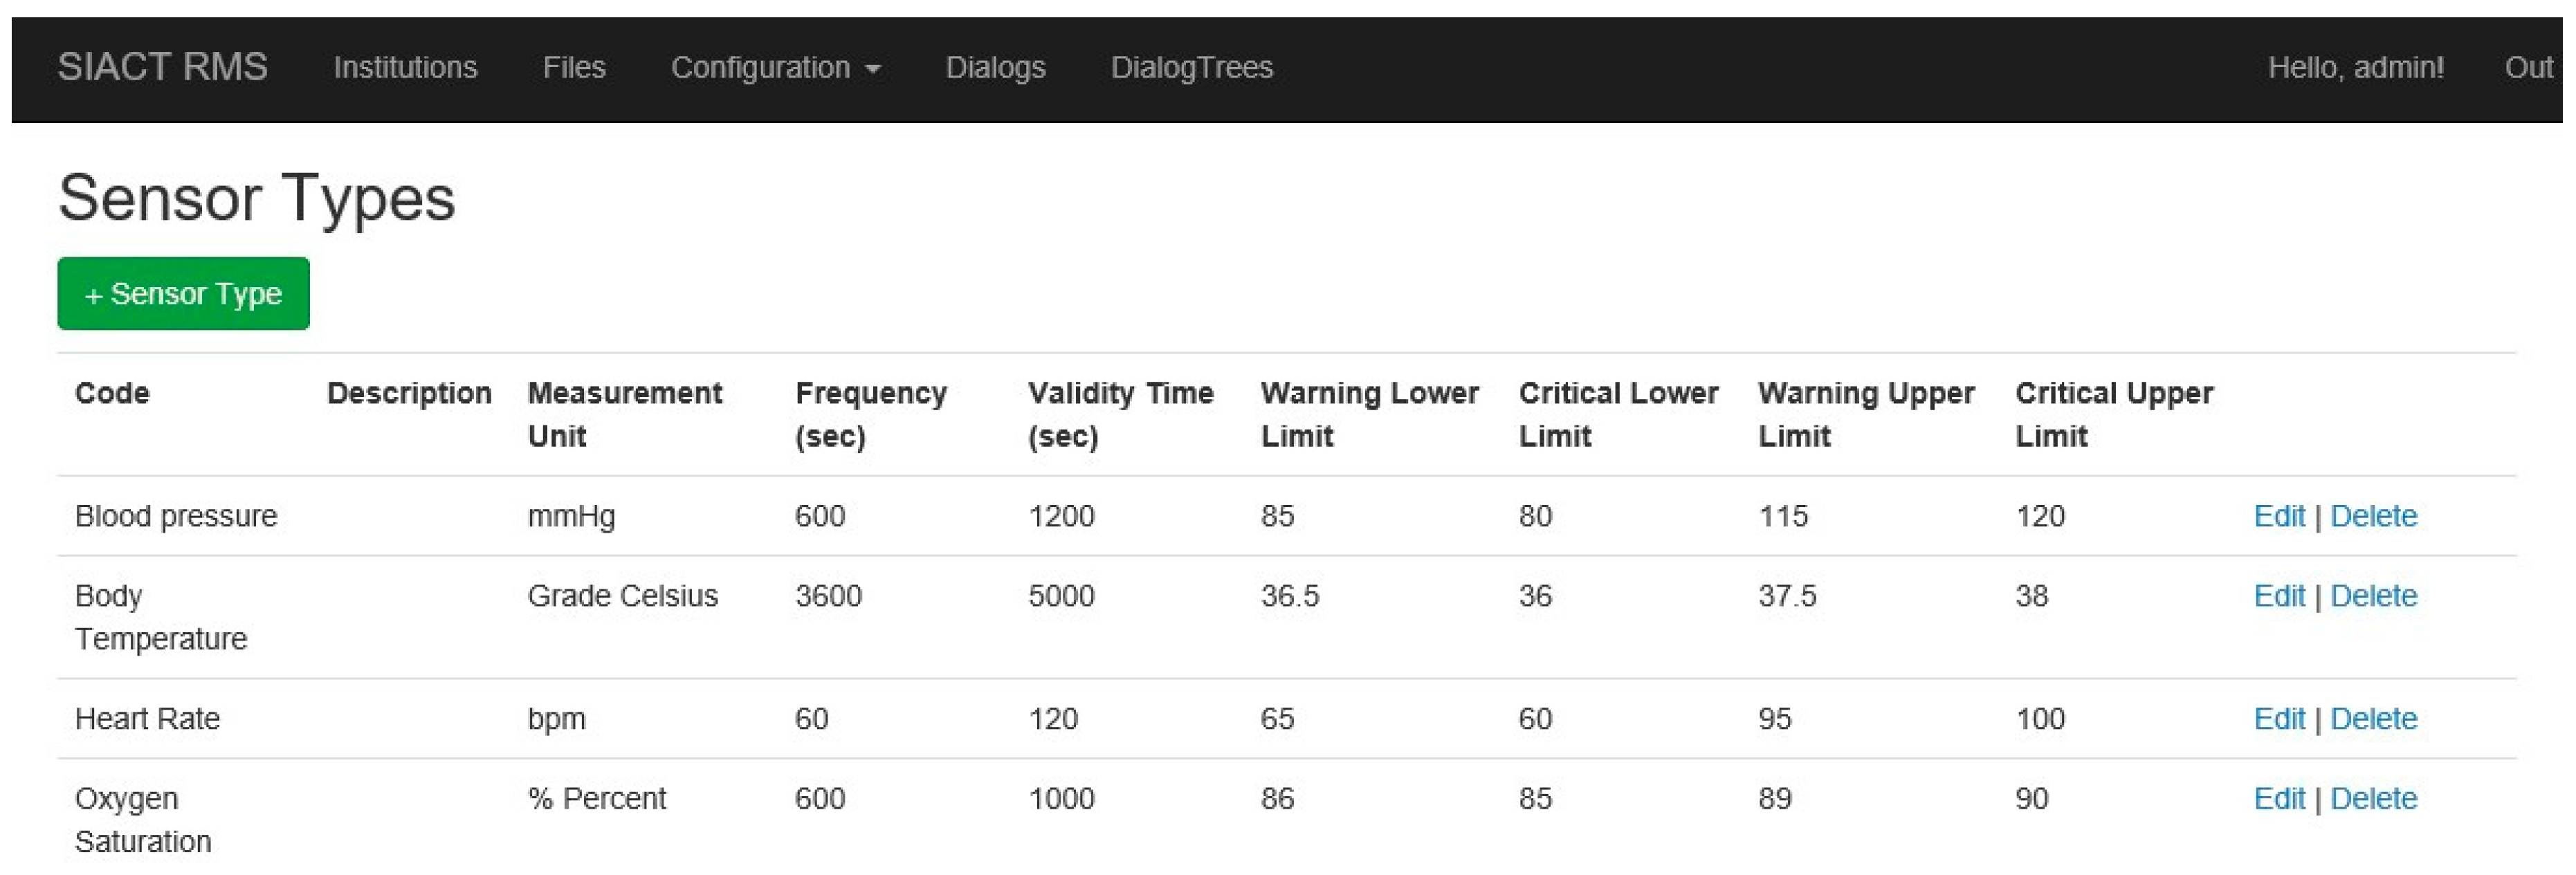Edit the Body Temperature sensor type
2576x875 pixels.
coord(2278,596)
